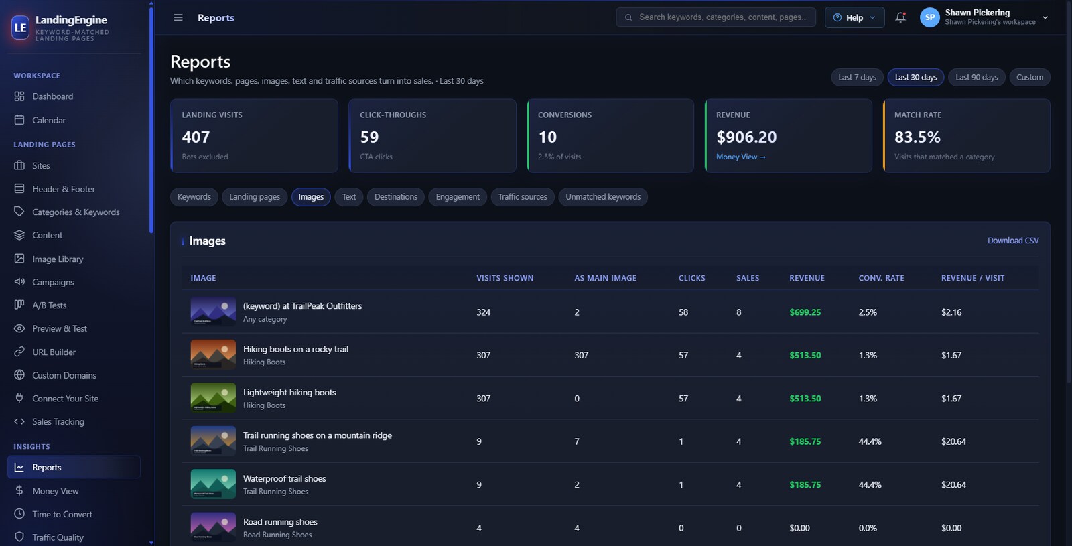Open the Campaigns megaphone icon
This screenshot has height=546, width=1072.
[19, 282]
